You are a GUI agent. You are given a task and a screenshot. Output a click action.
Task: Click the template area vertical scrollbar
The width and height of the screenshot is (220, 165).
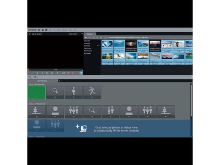tap(191, 101)
